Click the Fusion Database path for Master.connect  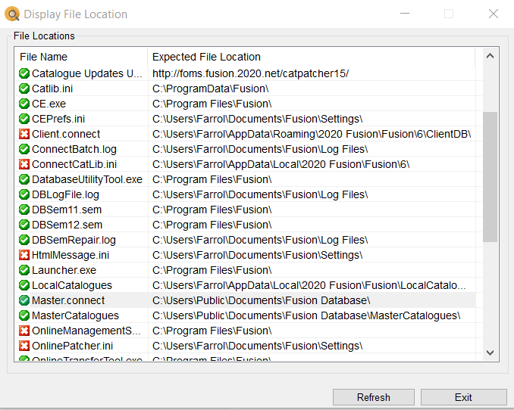click(x=262, y=300)
